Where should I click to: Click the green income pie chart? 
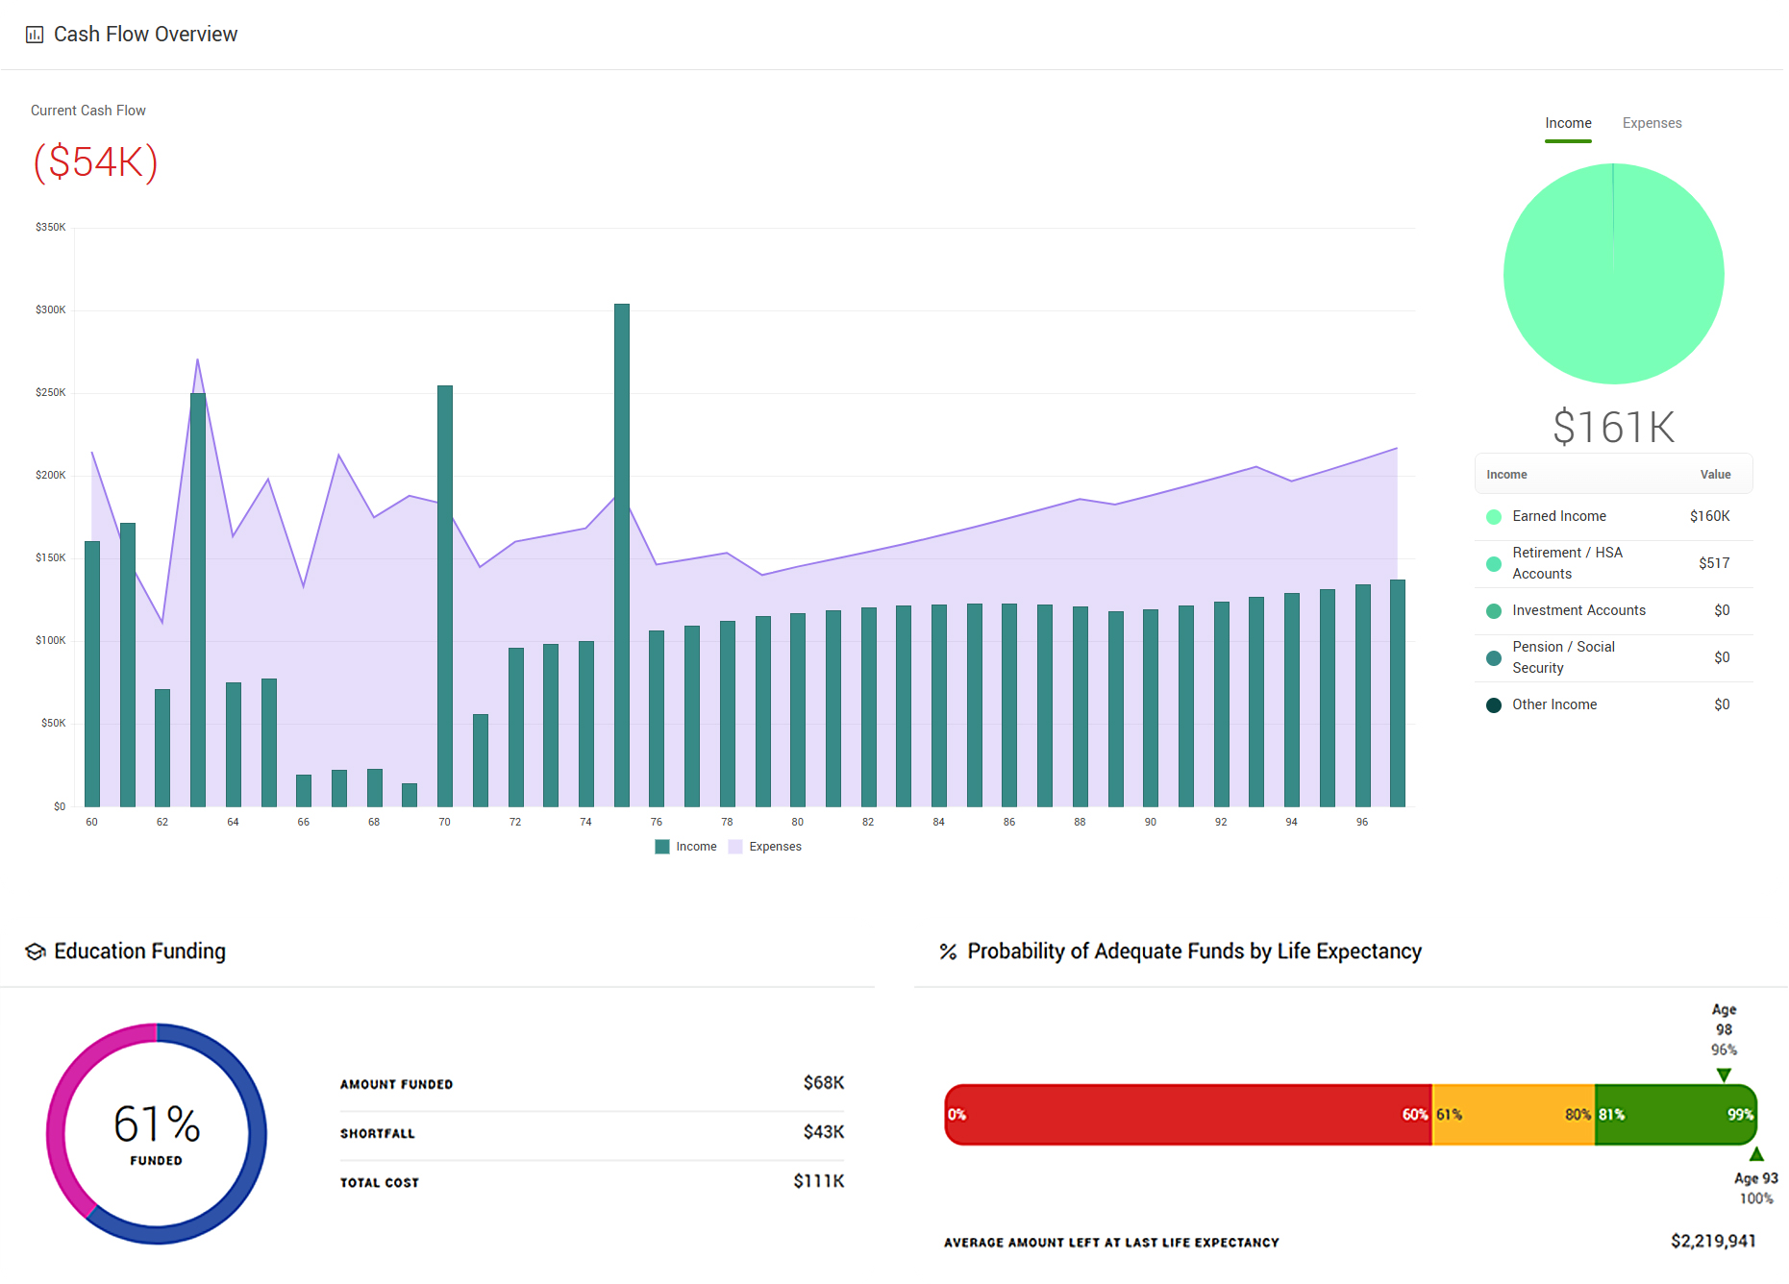pyautogui.click(x=1613, y=274)
